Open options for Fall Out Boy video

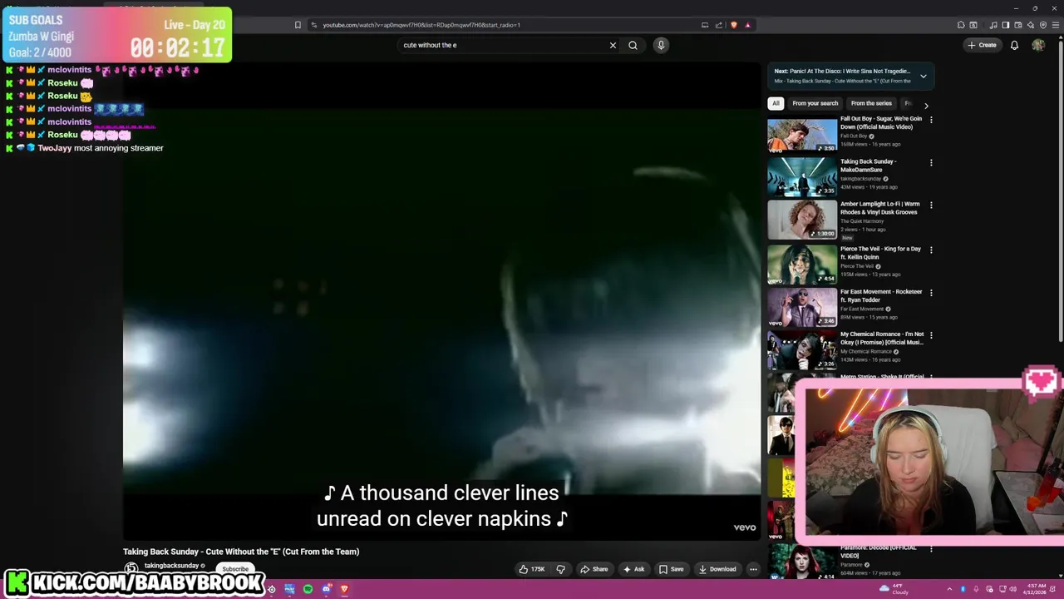(931, 120)
